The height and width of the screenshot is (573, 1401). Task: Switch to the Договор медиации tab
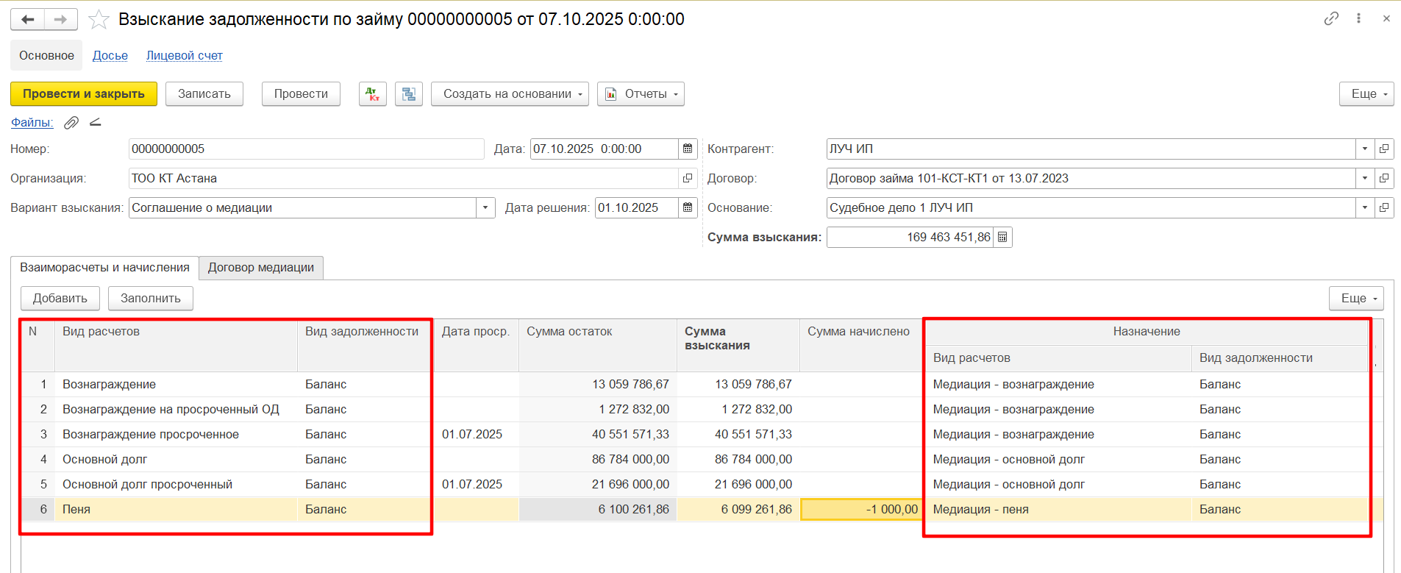(261, 268)
